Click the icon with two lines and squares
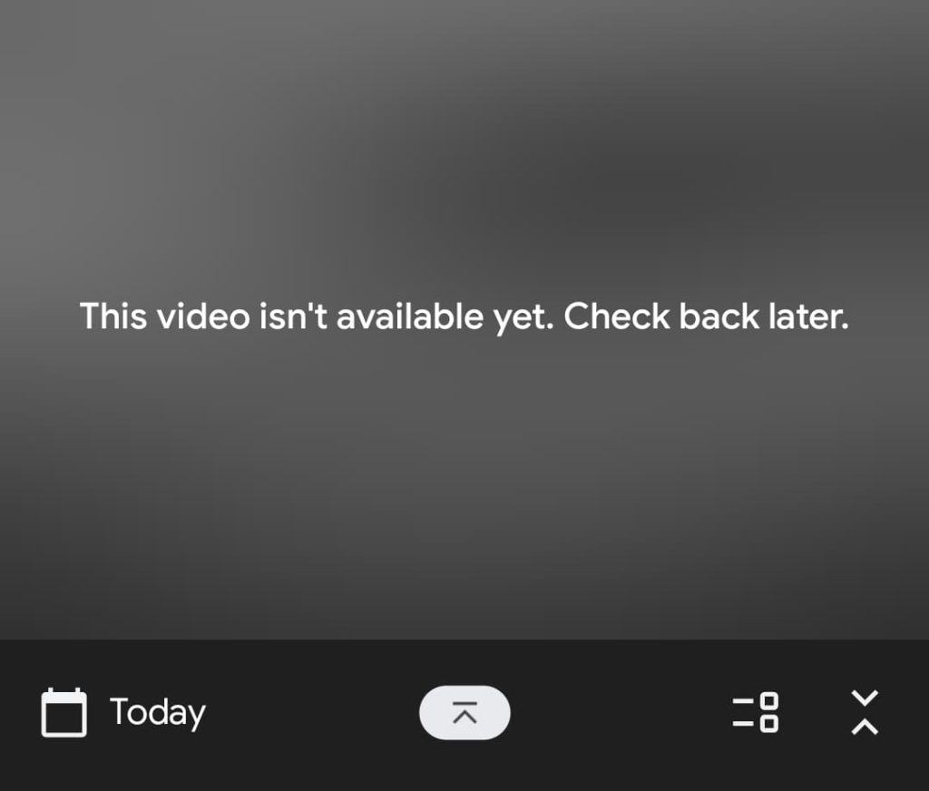The height and width of the screenshot is (791, 929). 756,712
